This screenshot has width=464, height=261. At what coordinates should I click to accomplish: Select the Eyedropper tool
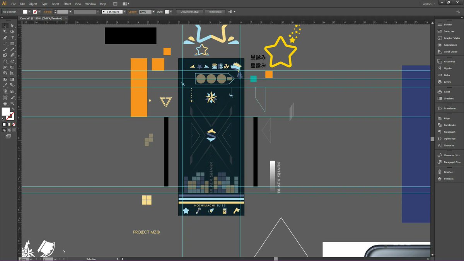coord(5,85)
